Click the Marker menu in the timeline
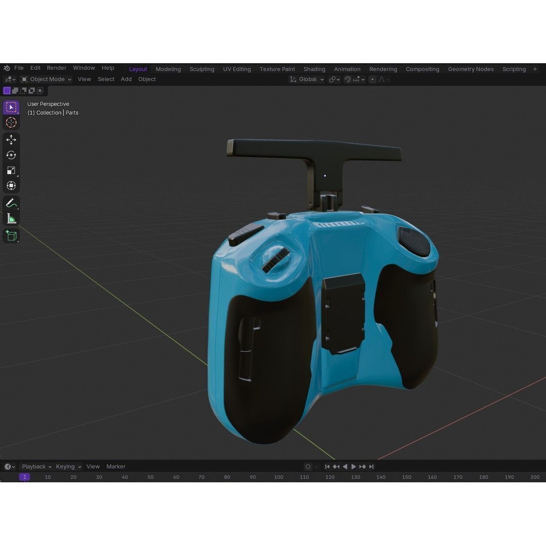The width and height of the screenshot is (546, 546). tap(116, 467)
